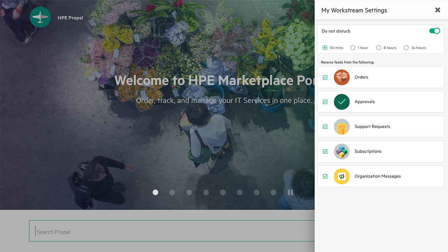Image resolution: width=448 pixels, height=252 pixels.
Task: Show the fourth carousel slide dot
Action: click(x=206, y=192)
